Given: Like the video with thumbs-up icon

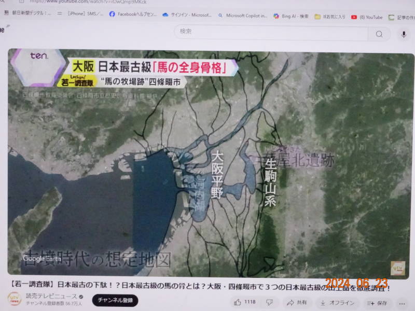Looking at the screenshot, I should tap(245, 302).
